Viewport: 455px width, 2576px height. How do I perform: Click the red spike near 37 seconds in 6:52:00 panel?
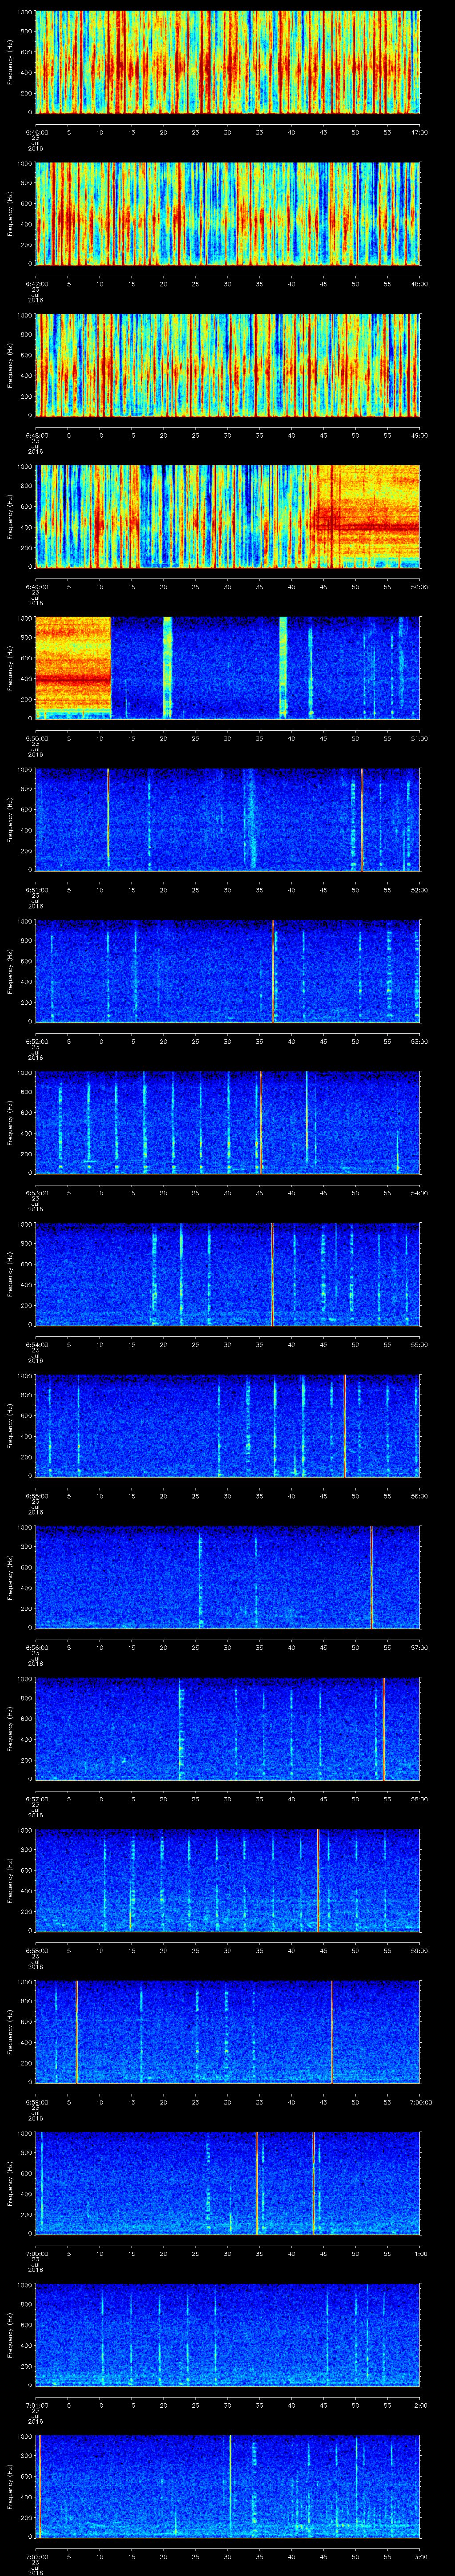pyautogui.click(x=273, y=971)
